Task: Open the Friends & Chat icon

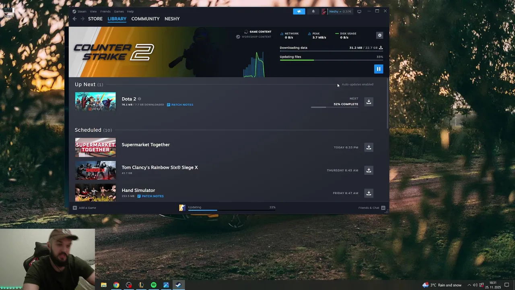Action: (x=383, y=208)
